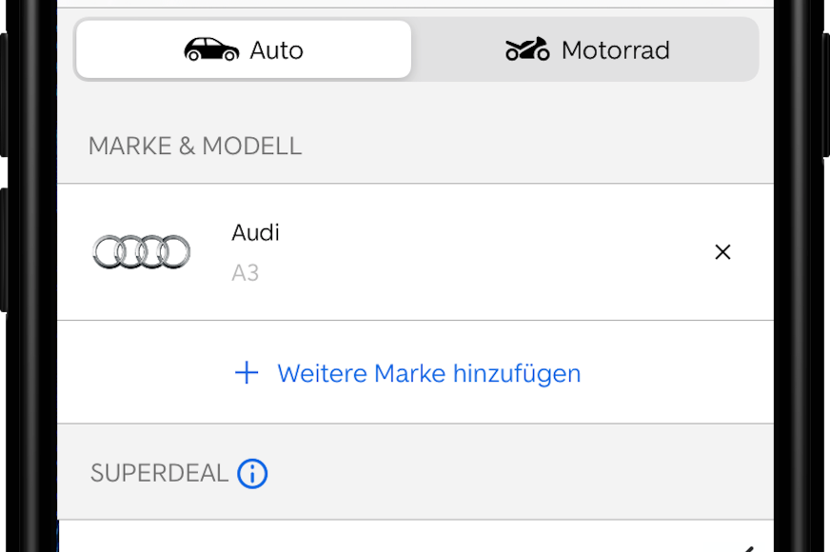Click the car icon in the segmented control
This screenshot has width=830, height=552.
[x=211, y=49]
